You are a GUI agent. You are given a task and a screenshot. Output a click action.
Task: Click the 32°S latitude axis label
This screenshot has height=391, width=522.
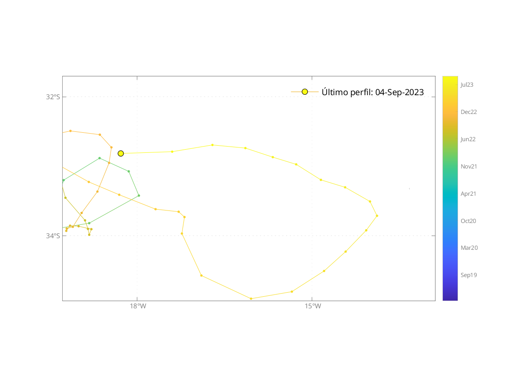point(53,97)
